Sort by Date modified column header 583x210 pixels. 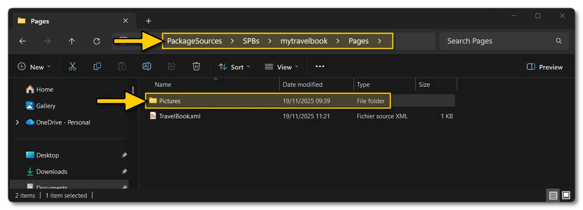[x=316, y=85]
